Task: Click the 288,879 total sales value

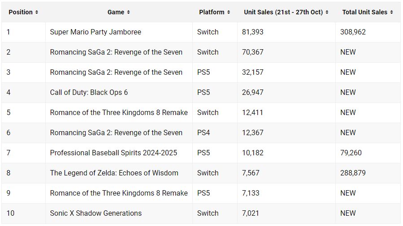Action: point(353,173)
